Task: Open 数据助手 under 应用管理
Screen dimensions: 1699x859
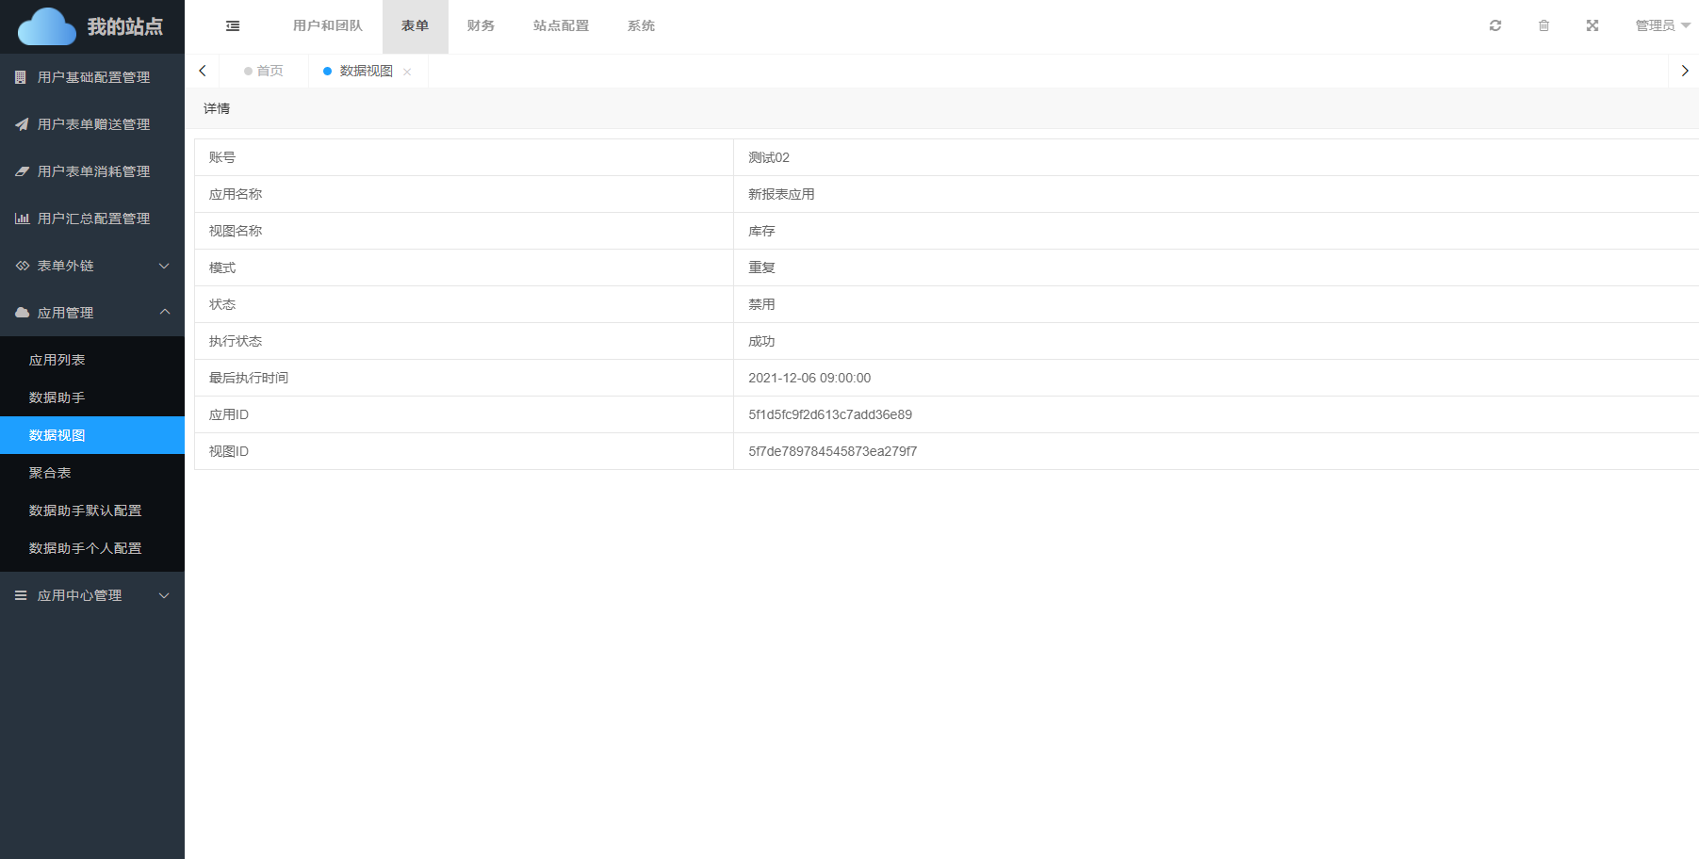Action: [57, 397]
